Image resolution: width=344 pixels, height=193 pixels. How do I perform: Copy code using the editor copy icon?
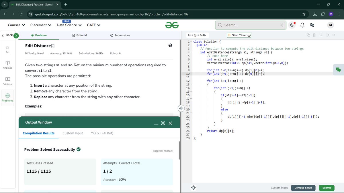(308, 35)
